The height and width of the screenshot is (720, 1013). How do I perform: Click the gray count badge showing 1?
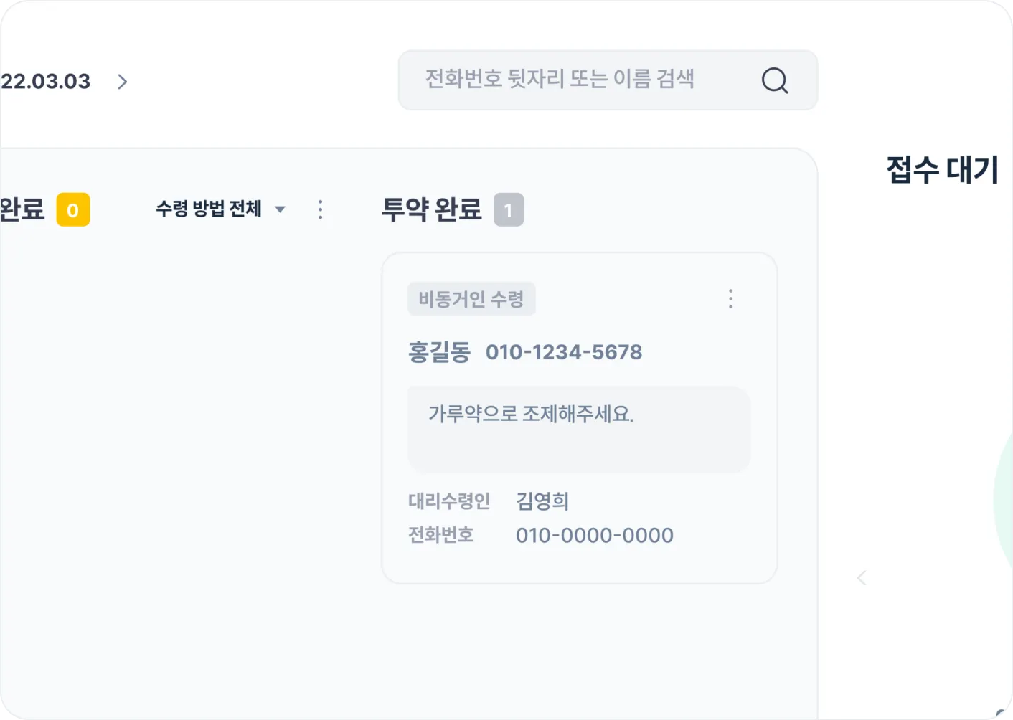[508, 210]
